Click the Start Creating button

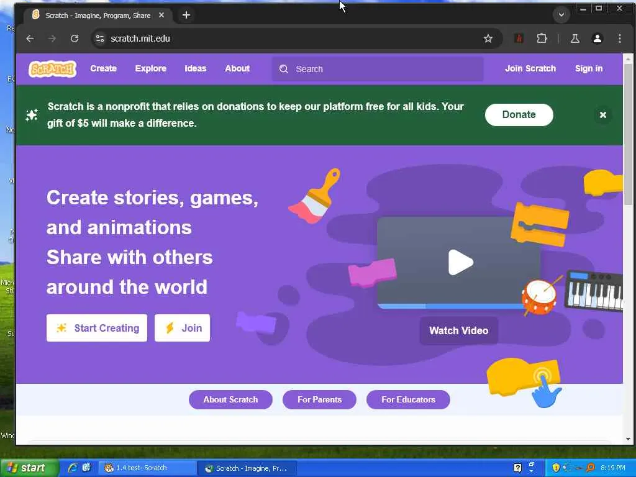coord(97,328)
